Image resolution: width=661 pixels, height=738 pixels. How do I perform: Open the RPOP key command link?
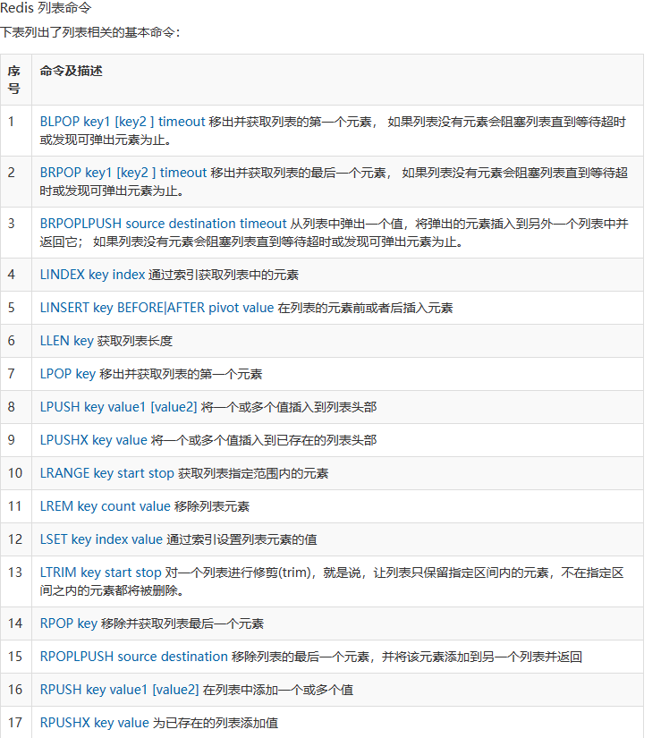[69, 623]
